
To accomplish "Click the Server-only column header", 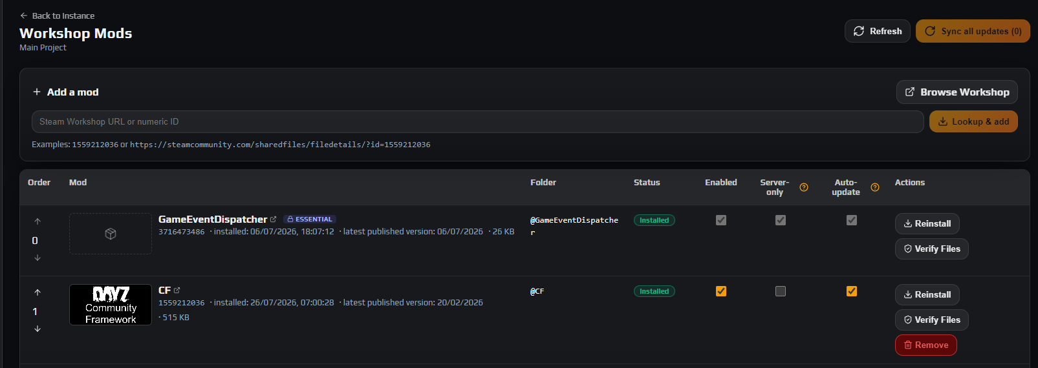I will 775,187.
